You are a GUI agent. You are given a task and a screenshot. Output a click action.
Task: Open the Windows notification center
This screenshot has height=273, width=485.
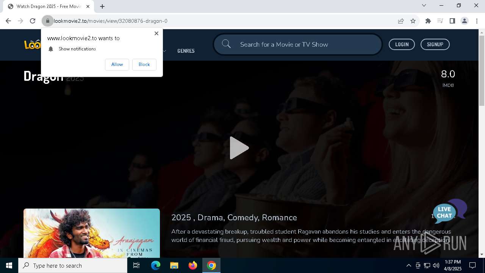[472, 265]
